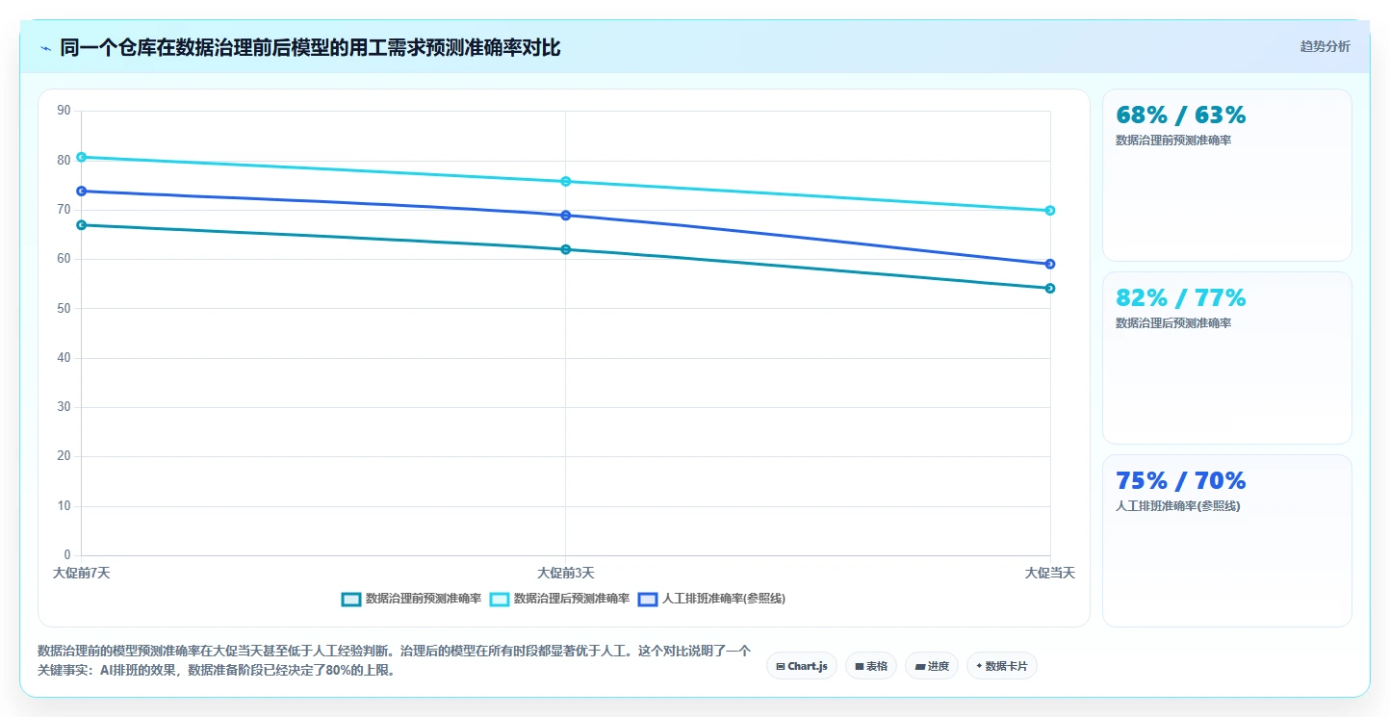The image size is (1390, 717).
Task: Click the 人工排班 data point at 大促前3天
Action: click(x=566, y=216)
